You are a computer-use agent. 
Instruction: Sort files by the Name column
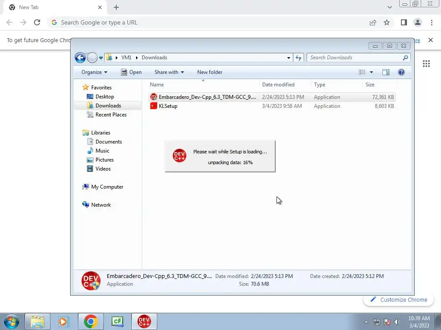203,85
